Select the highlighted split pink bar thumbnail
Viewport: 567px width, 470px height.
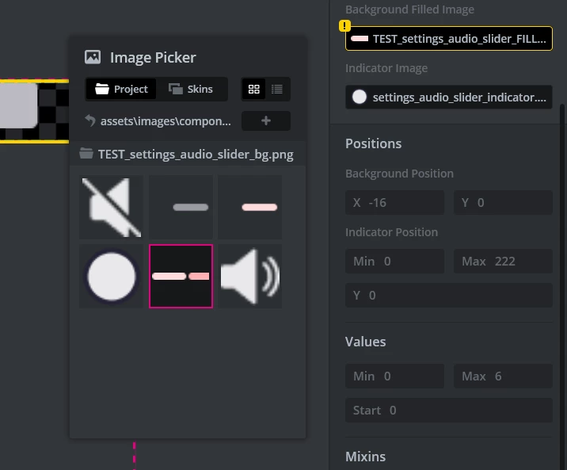(x=181, y=277)
